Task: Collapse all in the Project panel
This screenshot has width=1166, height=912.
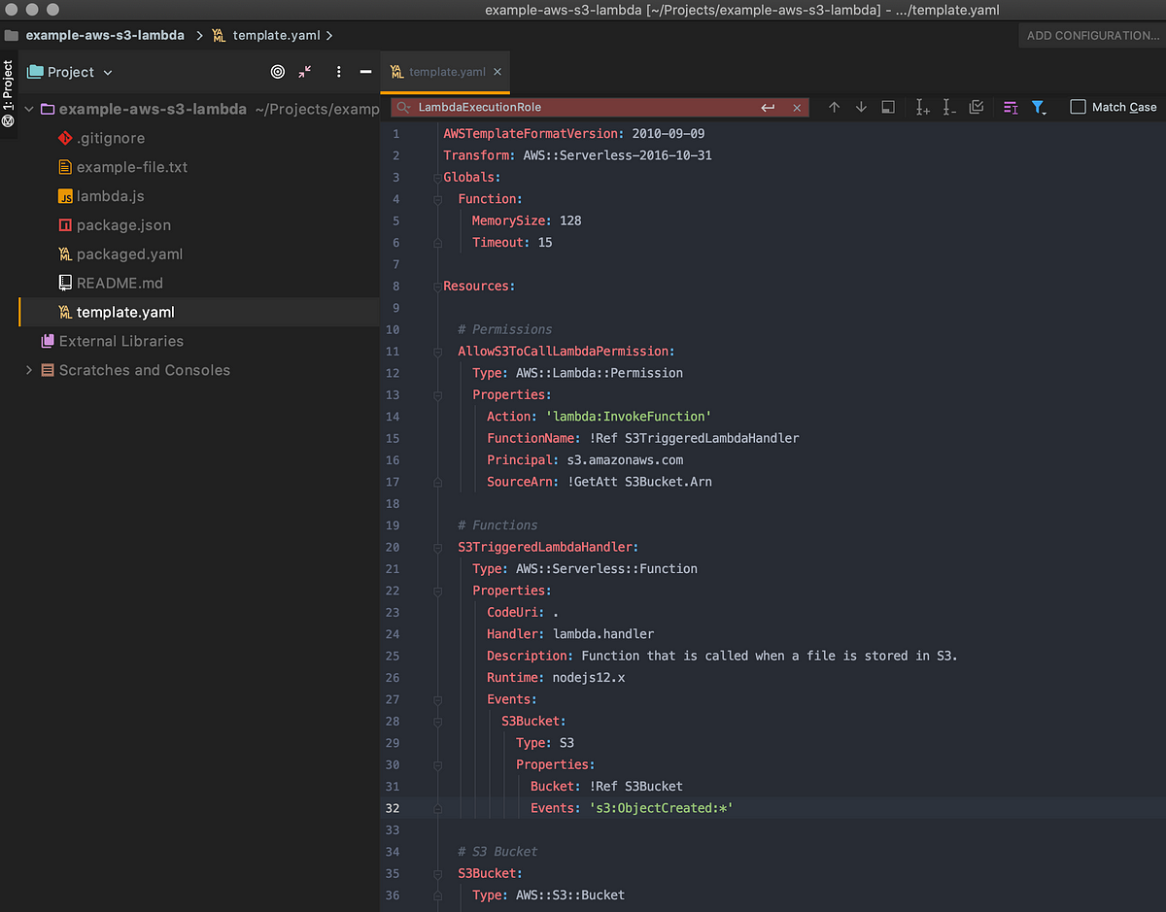Action: point(305,72)
